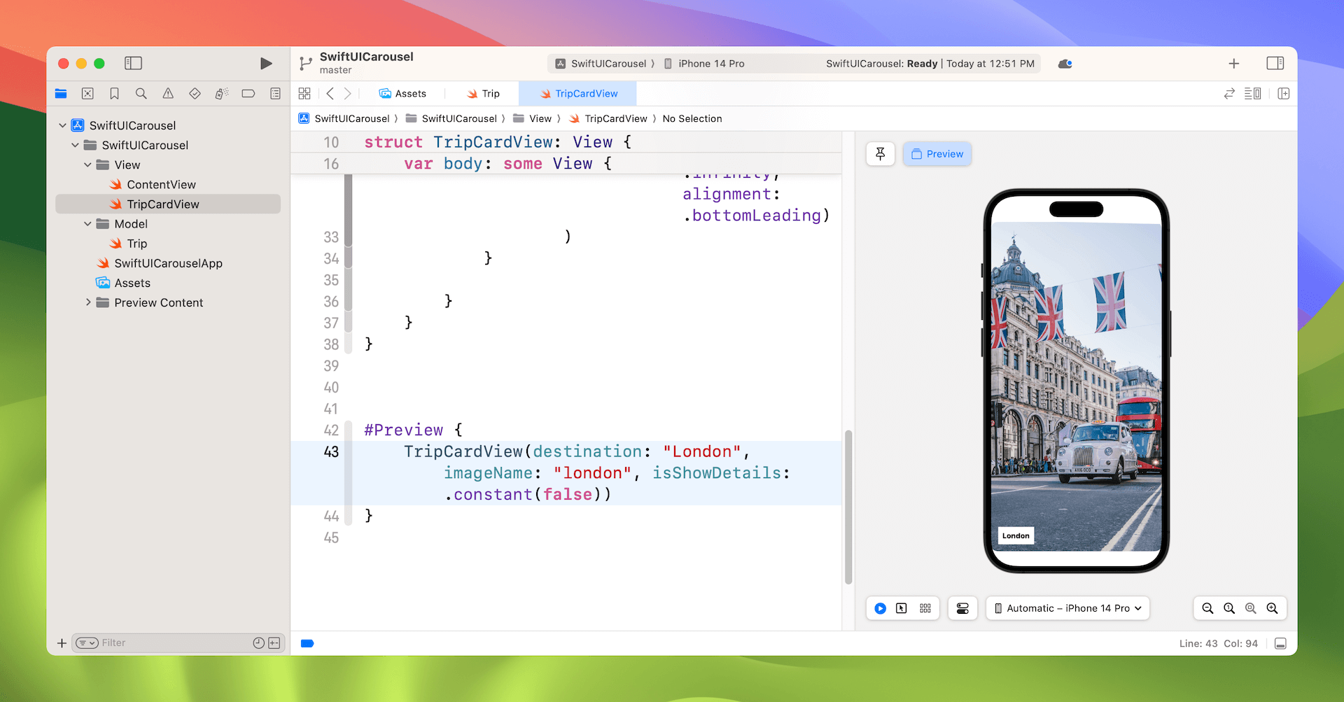Screen dimensions: 1344x702
Task: Click the master branch icon
Action: click(305, 64)
